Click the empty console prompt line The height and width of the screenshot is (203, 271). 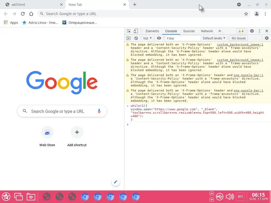point(197,125)
